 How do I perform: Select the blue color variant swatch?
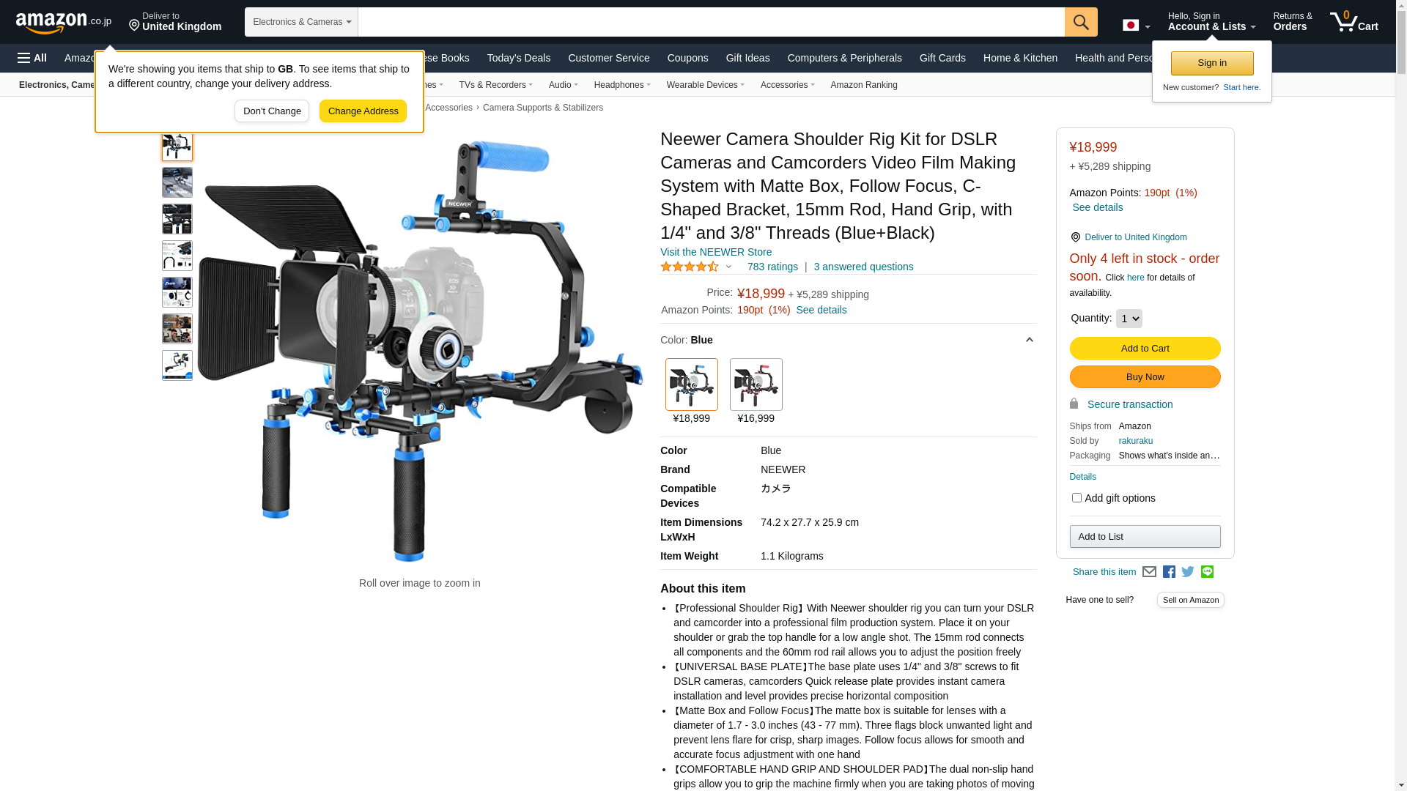(691, 385)
